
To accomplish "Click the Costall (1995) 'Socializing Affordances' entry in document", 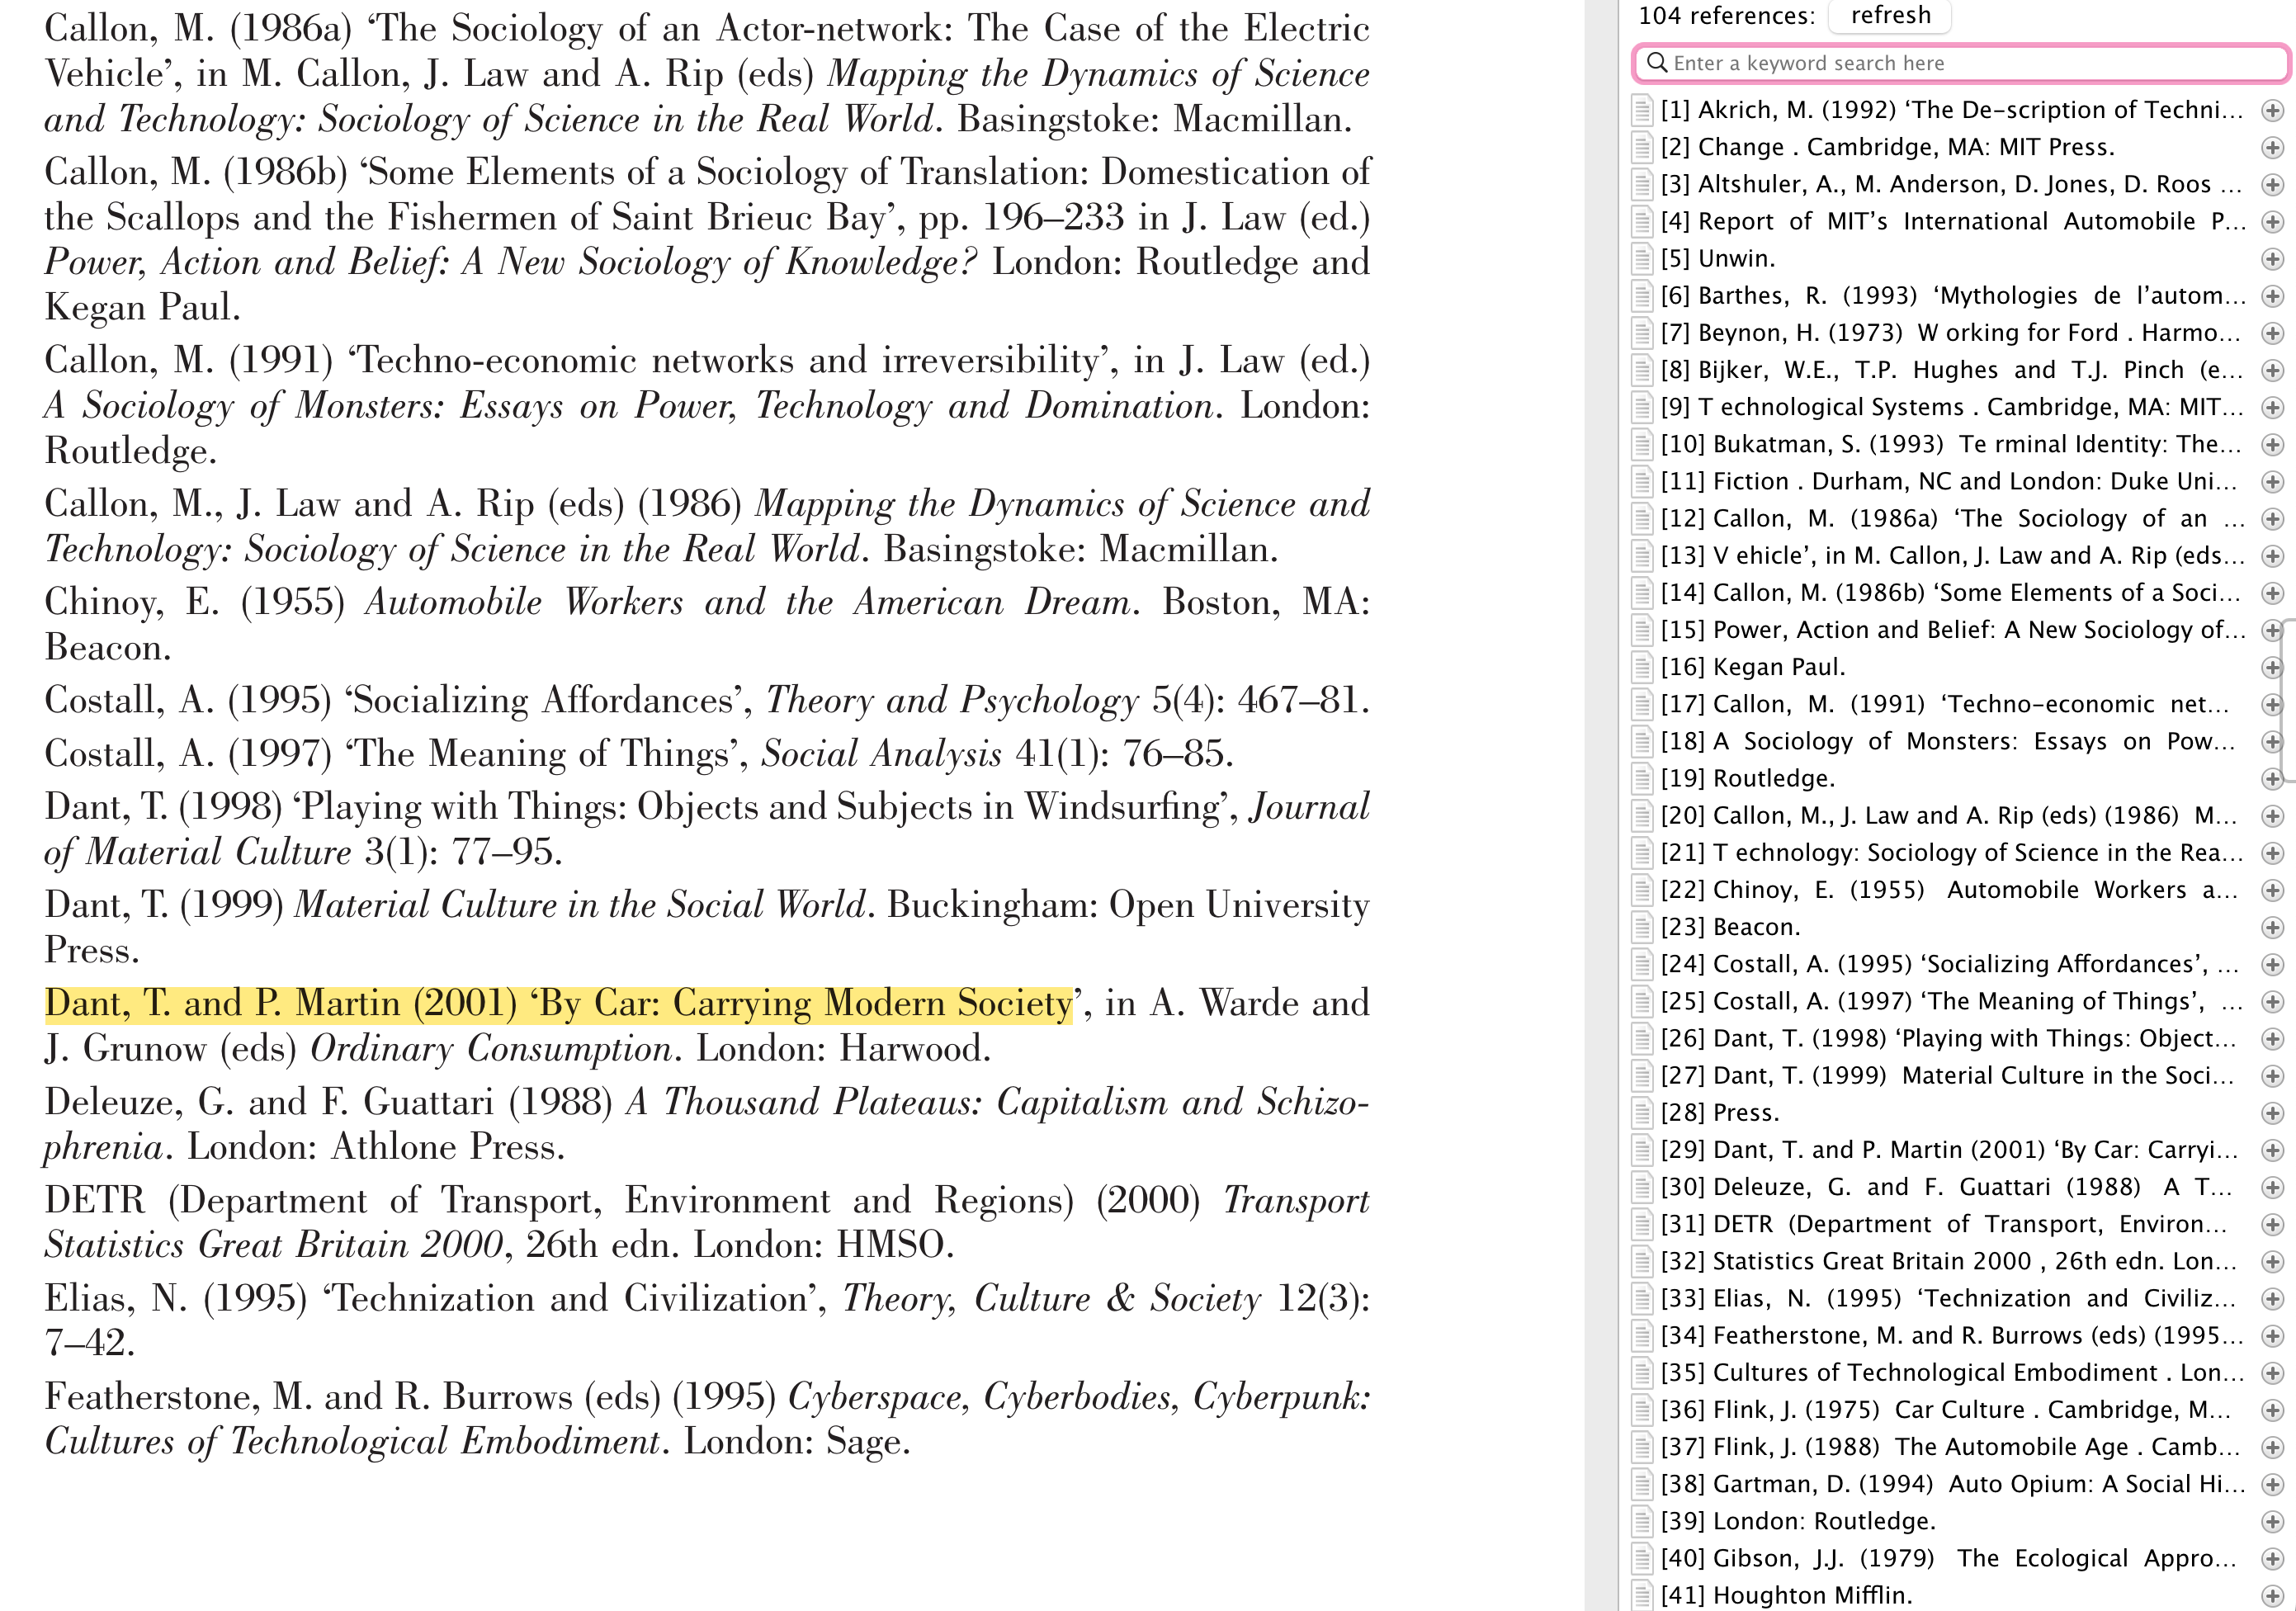I will (706, 700).
